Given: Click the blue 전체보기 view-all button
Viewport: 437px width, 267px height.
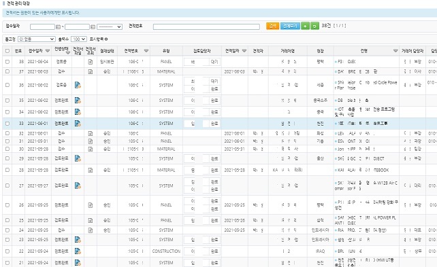Looking at the screenshot, I should click(290, 26).
